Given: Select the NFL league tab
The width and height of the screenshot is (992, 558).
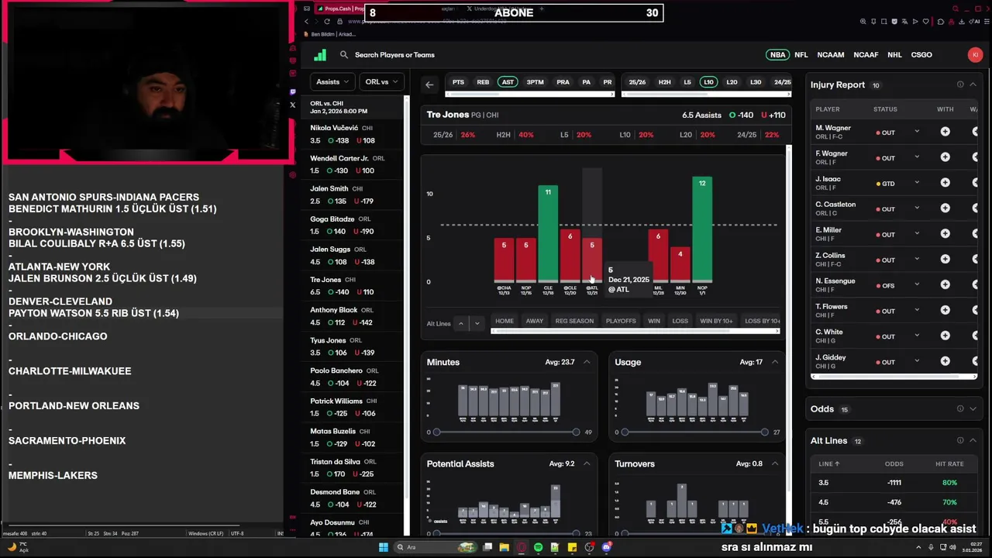Looking at the screenshot, I should coord(801,55).
